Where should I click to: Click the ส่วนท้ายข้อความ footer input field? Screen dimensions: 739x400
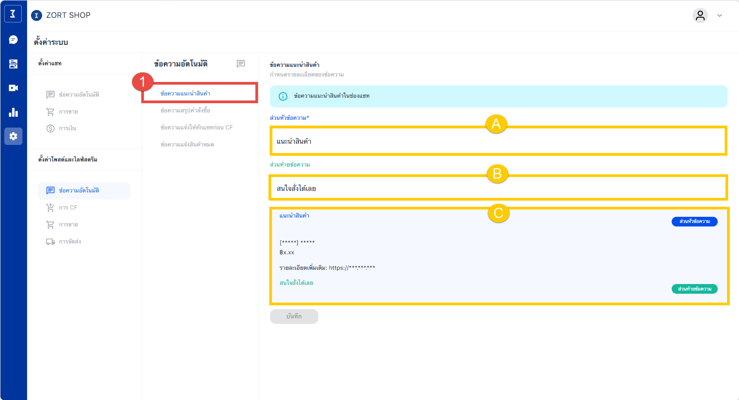click(498, 188)
